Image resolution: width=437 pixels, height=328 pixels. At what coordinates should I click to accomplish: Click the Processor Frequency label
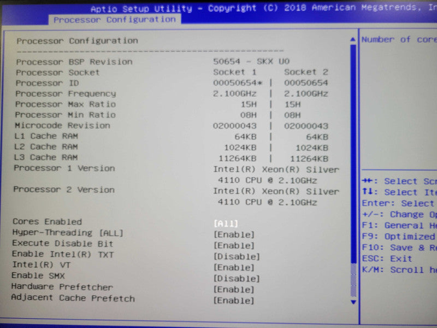[x=66, y=93]
